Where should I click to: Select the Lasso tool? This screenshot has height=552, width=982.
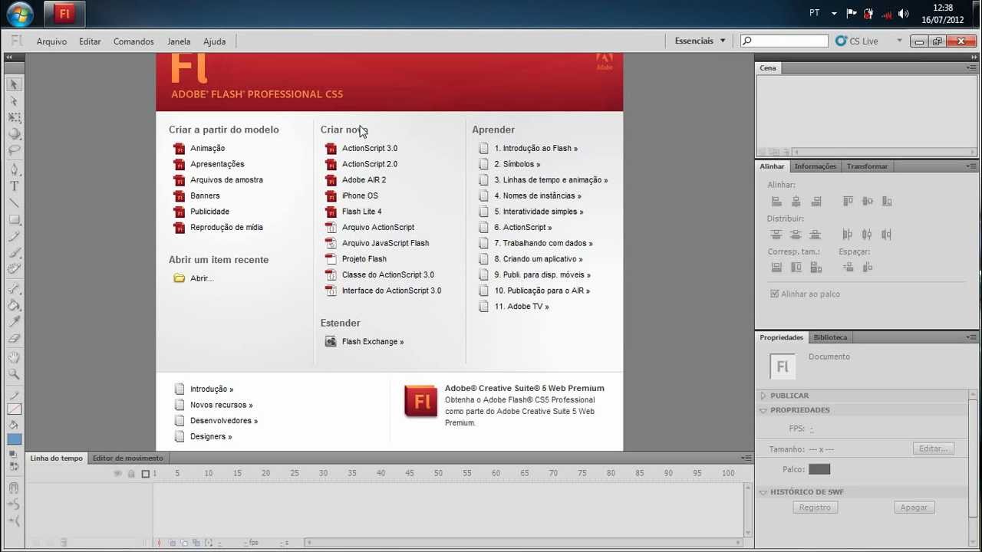(14, 150)
